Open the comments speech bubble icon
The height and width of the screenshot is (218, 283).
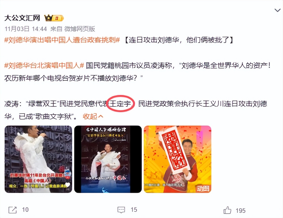121,210
